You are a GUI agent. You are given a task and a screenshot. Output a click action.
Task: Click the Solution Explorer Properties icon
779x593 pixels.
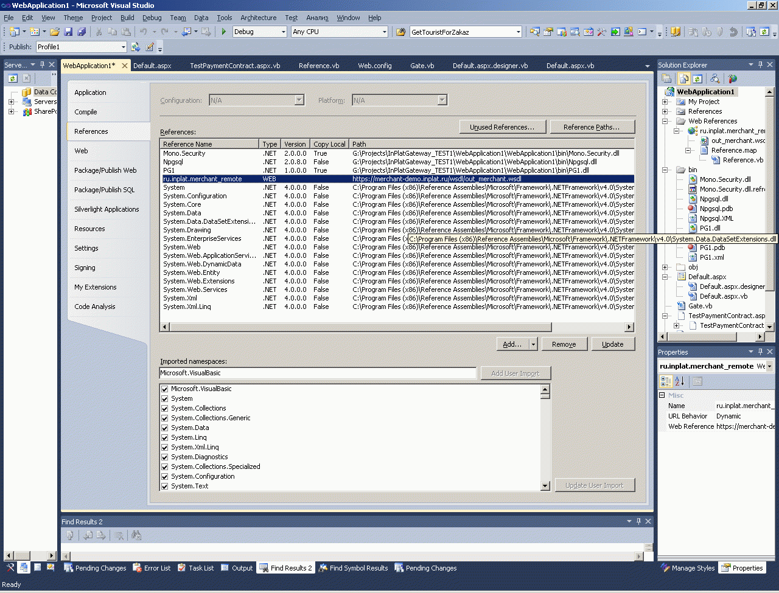click(x=666, y=78)
